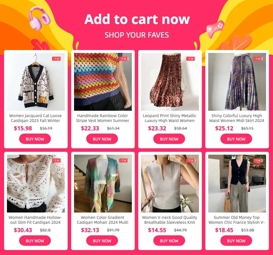Viewport: 273px width, 255px height.
Task: Click the pink headphones icon
Action: tap(39, 17)
